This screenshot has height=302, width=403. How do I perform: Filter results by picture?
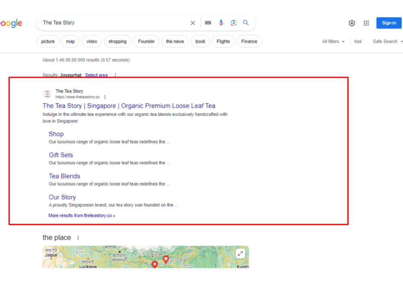(48, 41)
